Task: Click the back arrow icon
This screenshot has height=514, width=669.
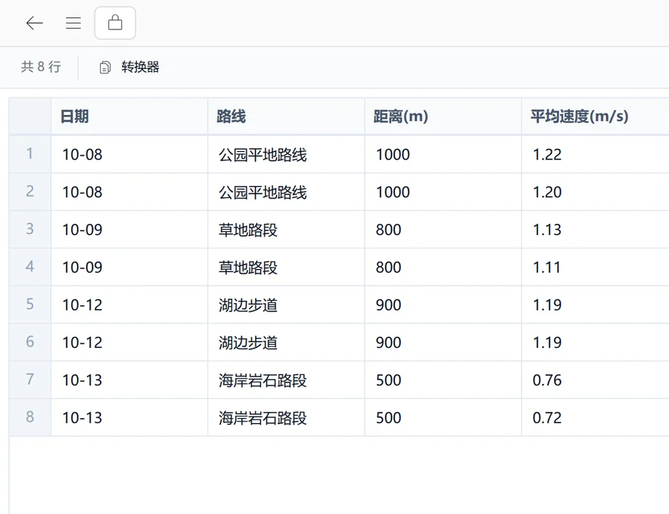Action: point(35,23)
